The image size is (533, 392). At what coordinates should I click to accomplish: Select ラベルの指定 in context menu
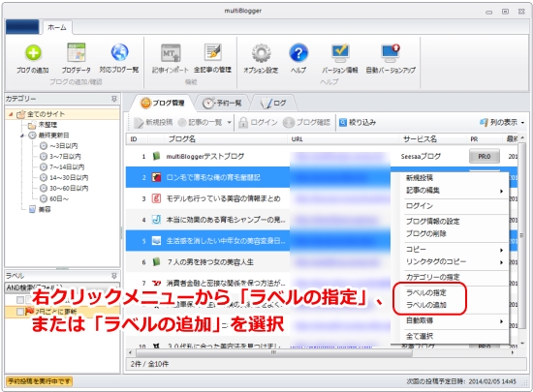[x=426, y=292]
